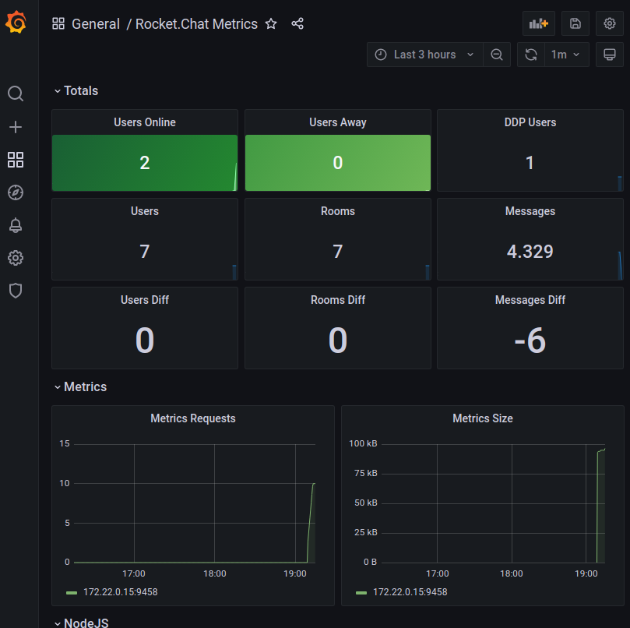Save the dashboard with disk icon

575,23
